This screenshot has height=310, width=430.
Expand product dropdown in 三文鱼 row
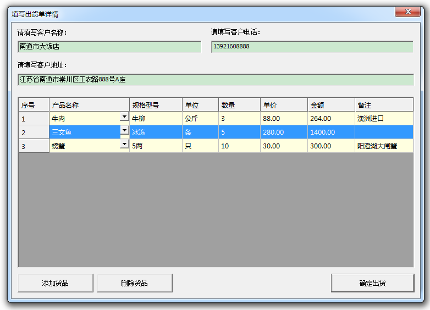tap(124, 130)
